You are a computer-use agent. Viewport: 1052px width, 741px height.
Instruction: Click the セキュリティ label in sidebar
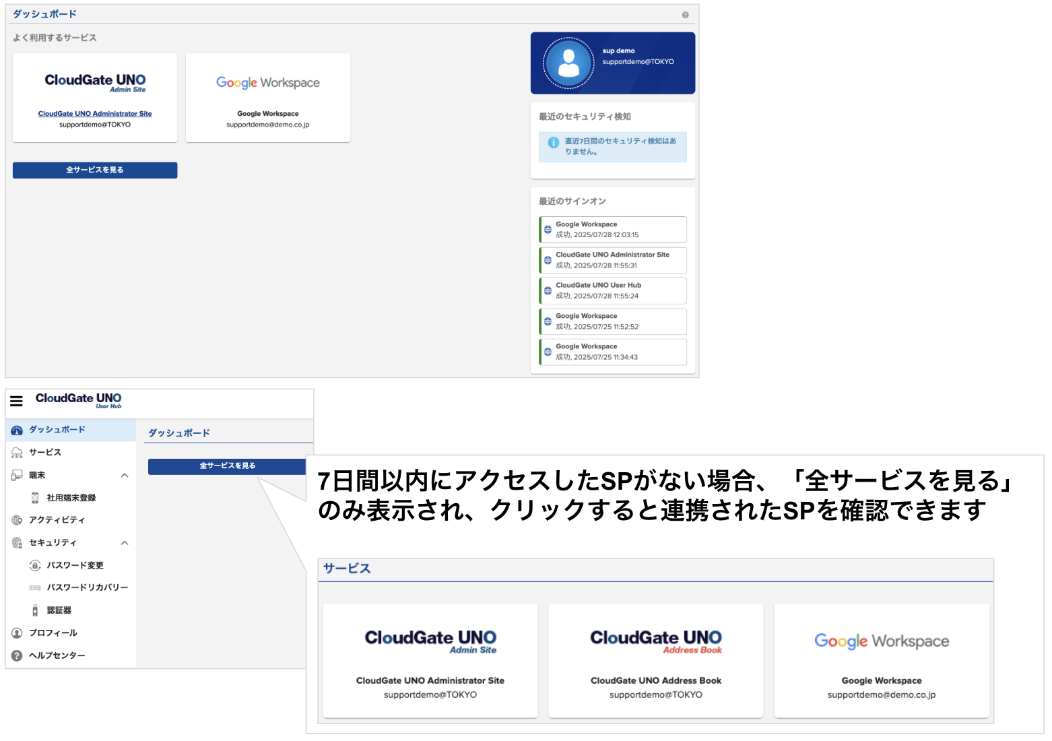53,543
